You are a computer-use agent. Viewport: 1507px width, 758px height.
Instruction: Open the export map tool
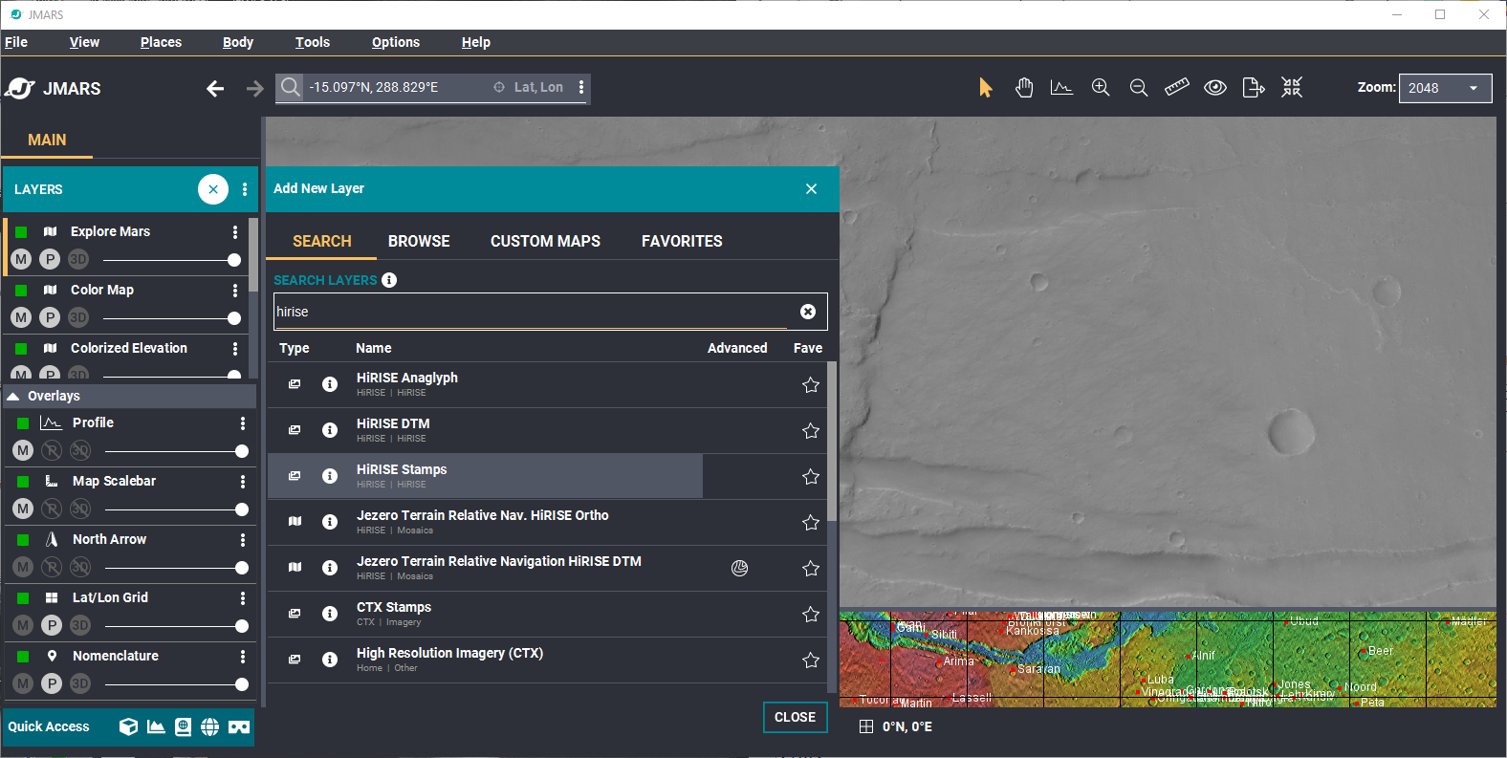[1254, 88]
